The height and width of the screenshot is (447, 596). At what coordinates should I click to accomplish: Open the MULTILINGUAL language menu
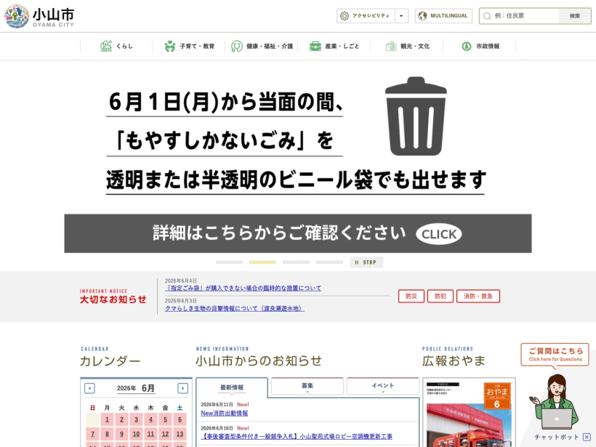(443, 16)
